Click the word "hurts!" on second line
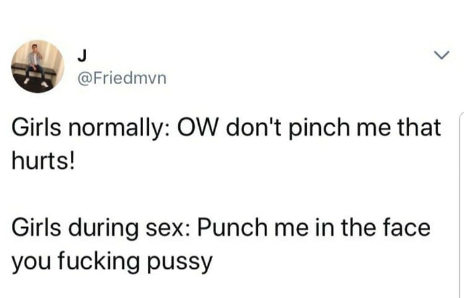This screenshot has width=464, height=298. pos(44,162)
